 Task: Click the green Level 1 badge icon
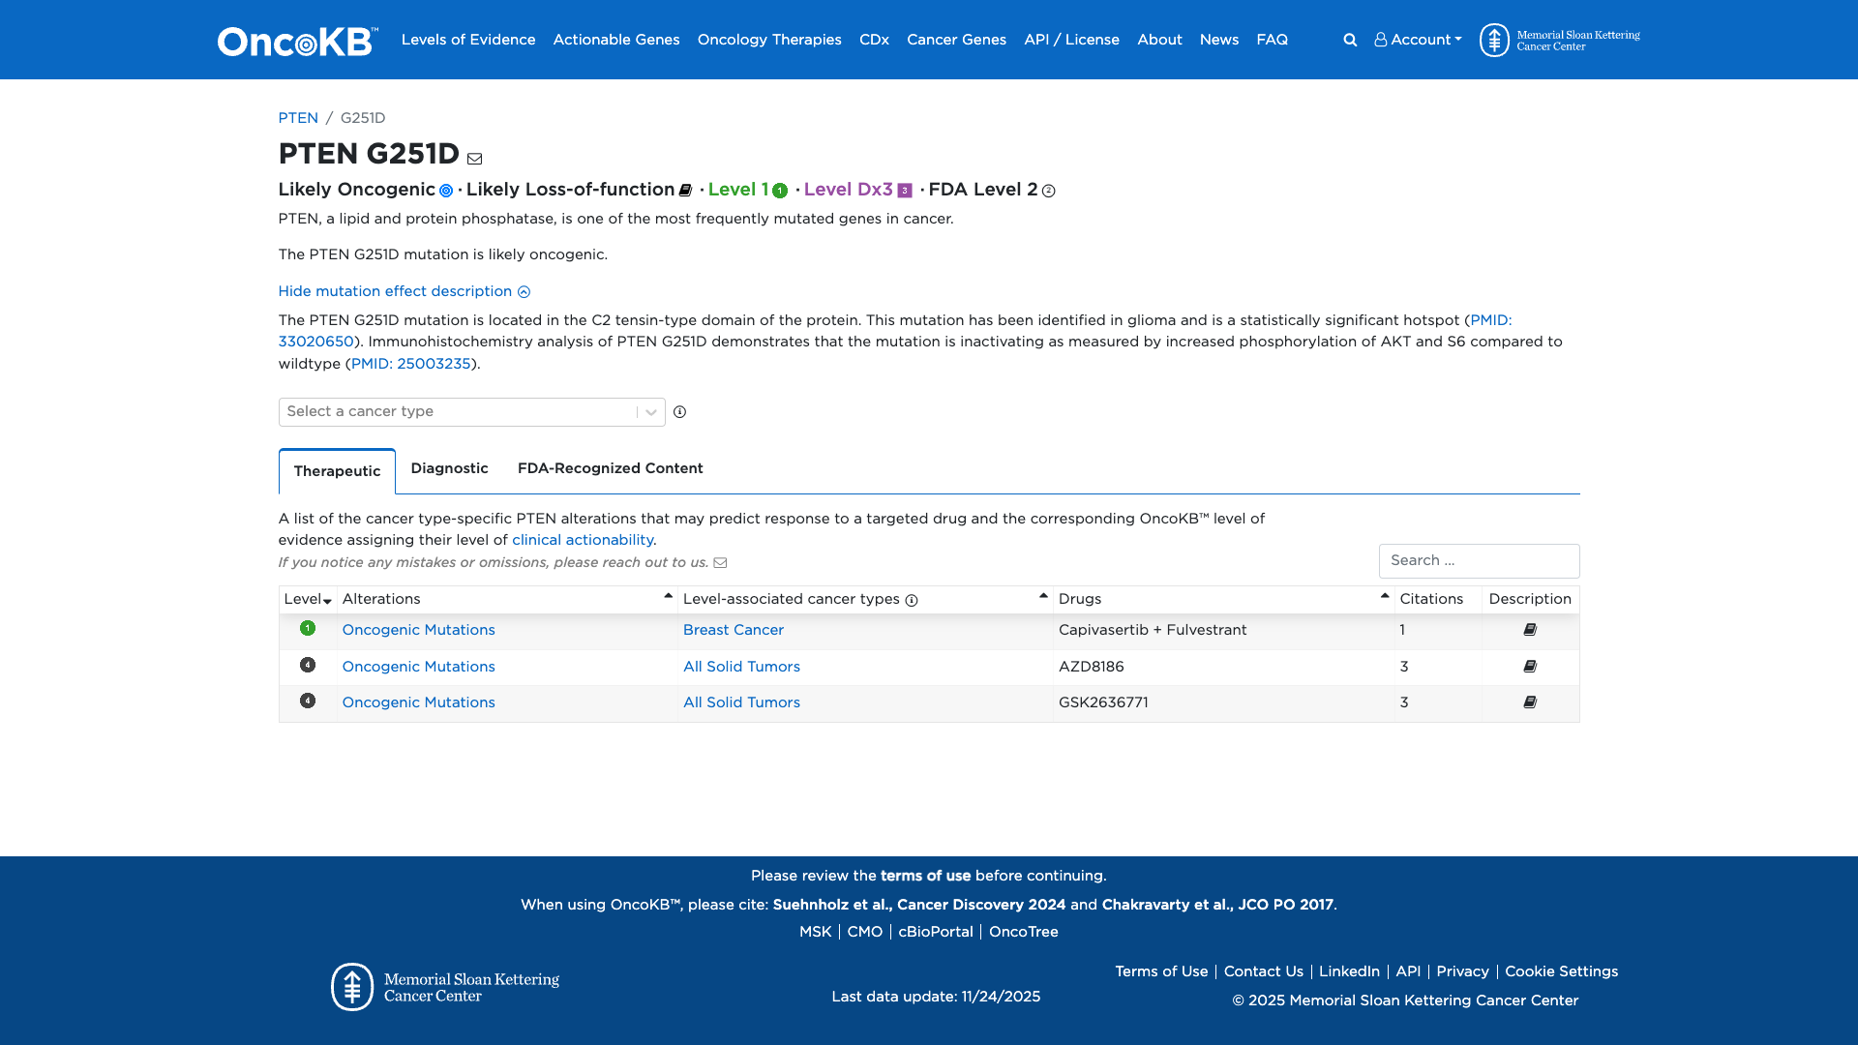pyautogui.click(x=780, y=191)
